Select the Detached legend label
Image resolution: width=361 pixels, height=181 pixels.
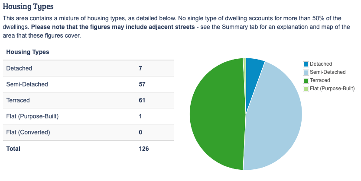tap(321, 64)
